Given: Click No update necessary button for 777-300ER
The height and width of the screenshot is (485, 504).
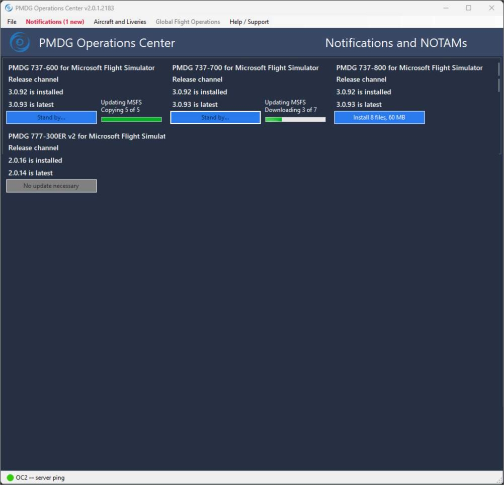Looking at the screenshot, I should pos(51,186).
